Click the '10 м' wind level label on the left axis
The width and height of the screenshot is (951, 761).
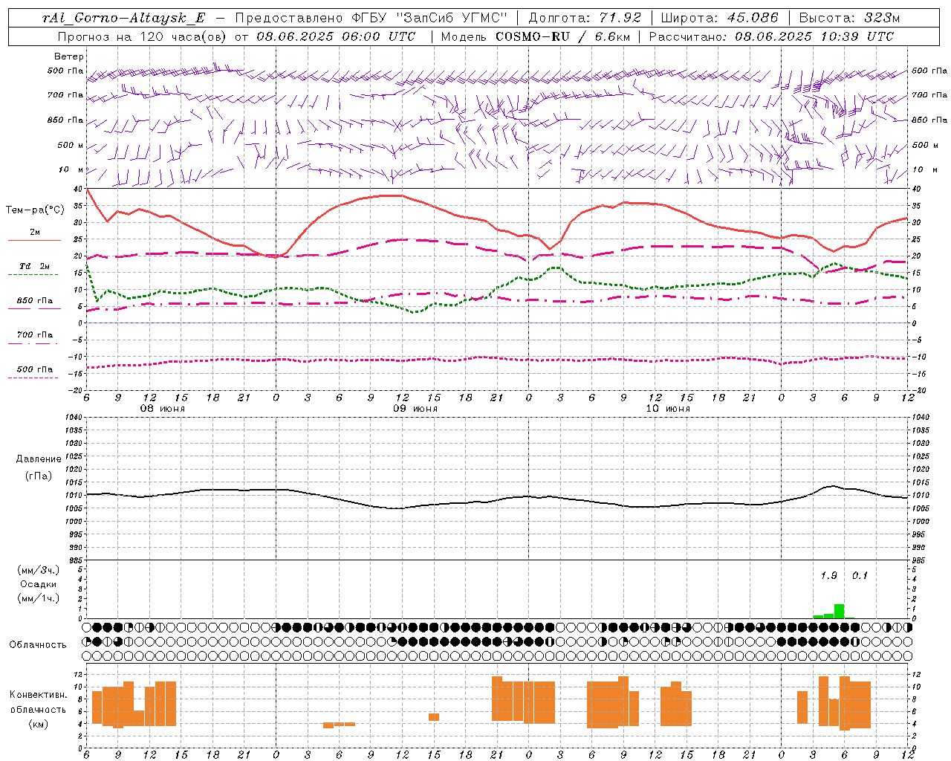[x=71, y=169]
